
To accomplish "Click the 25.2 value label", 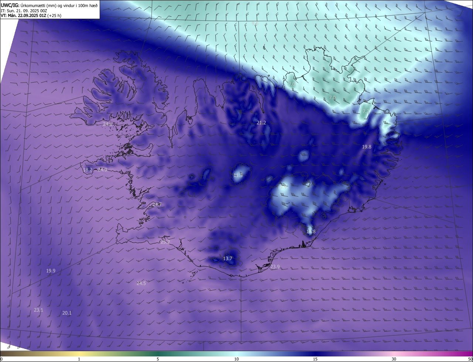I will coord(165,242).
